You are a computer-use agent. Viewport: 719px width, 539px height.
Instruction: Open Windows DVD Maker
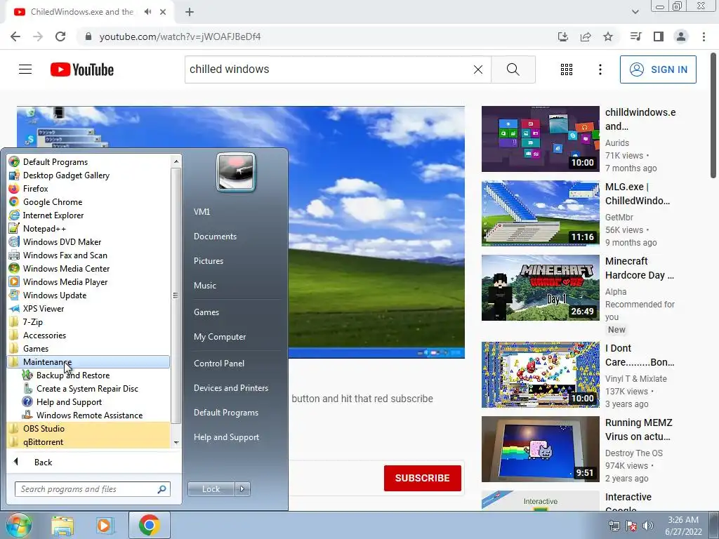click(88, 241)
